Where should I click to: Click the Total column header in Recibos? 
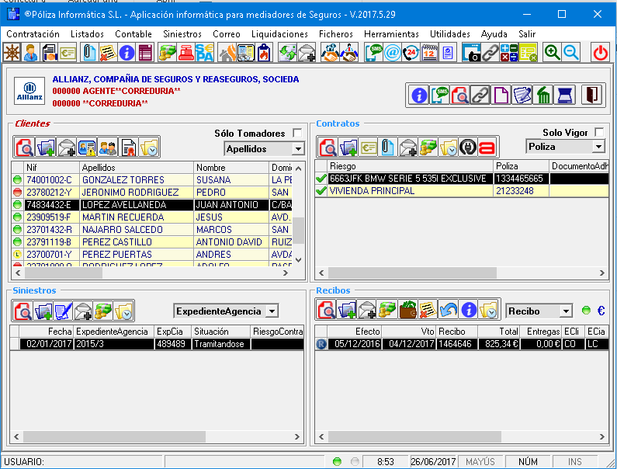[x=499, y=332]
